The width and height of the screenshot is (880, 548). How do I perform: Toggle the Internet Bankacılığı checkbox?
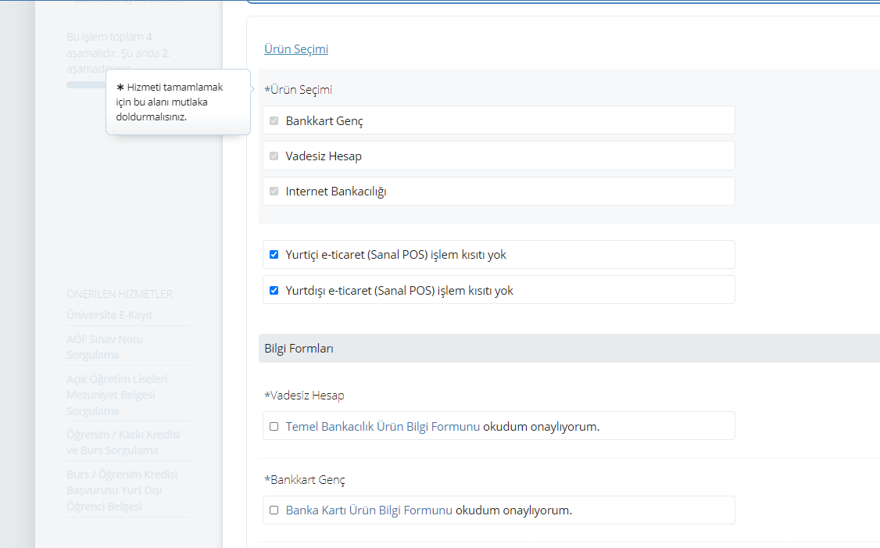274,192
